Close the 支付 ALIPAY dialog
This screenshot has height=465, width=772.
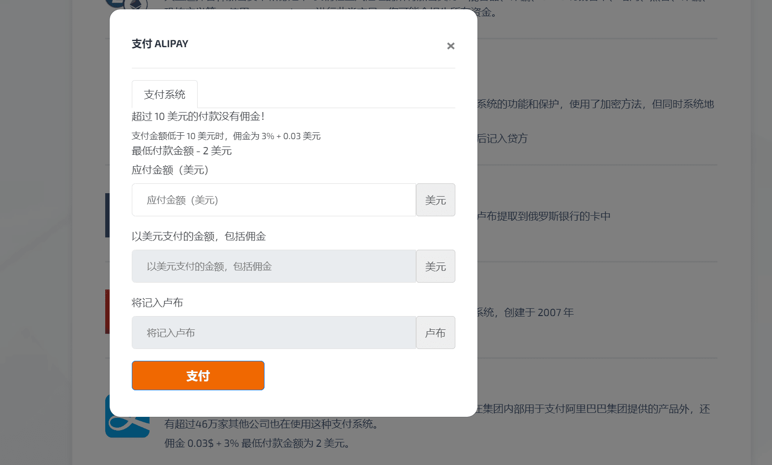tap(450, 46)
